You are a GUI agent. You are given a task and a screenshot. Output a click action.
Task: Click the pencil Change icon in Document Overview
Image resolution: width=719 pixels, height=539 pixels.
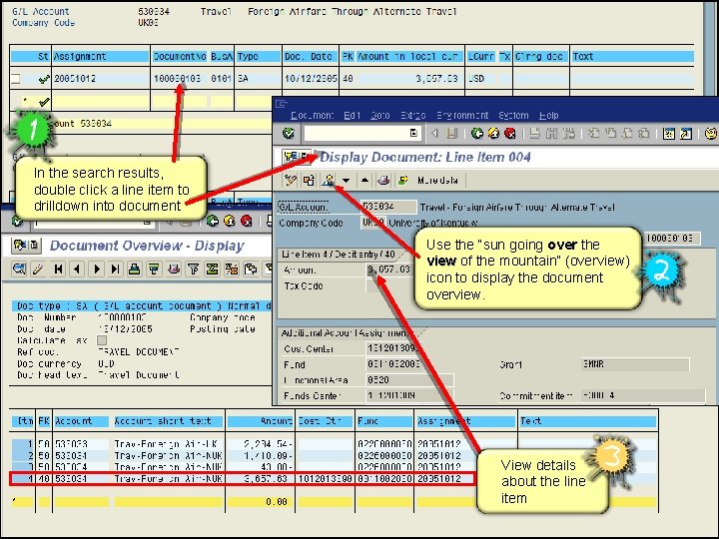pyautogui.click(x=38, y=269)
